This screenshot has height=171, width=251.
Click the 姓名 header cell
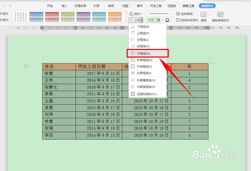[59, 67]
